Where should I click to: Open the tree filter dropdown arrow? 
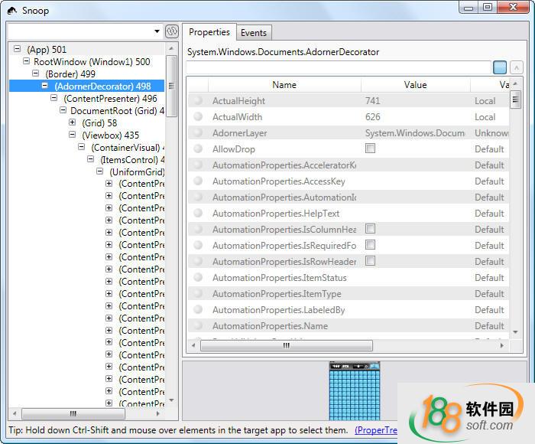[x=157, y=31]
